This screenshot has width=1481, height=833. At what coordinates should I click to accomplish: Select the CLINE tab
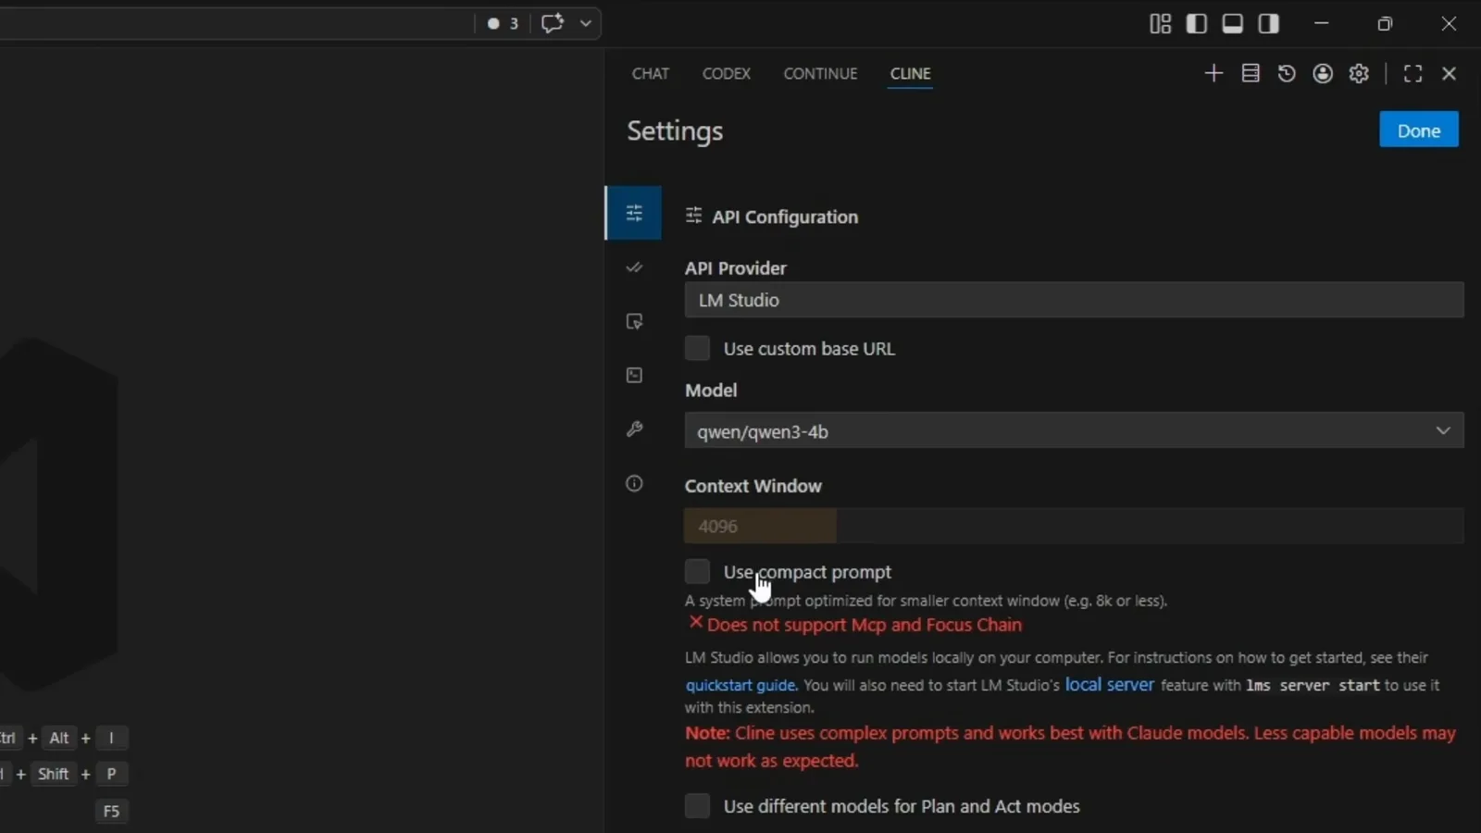911,73
